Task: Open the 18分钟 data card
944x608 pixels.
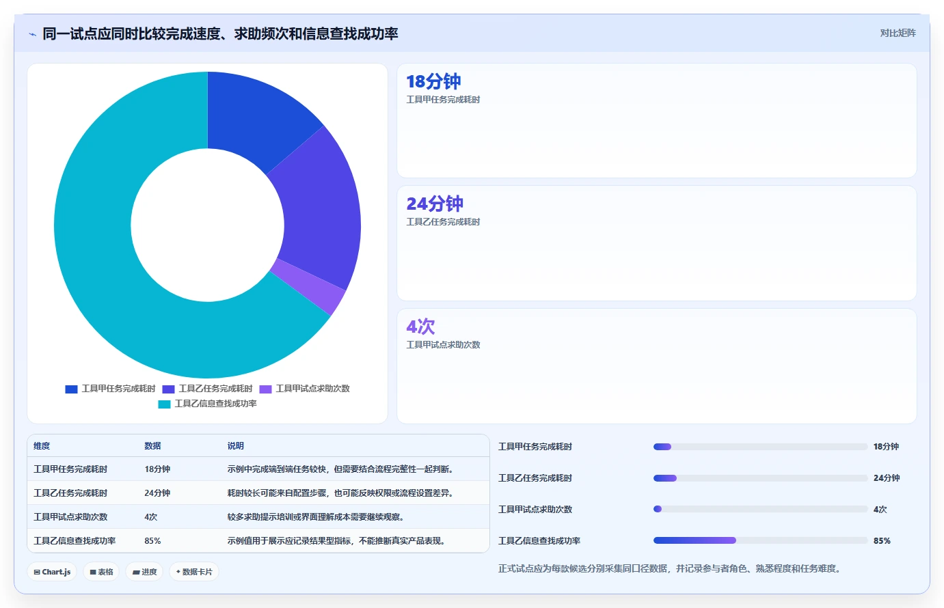Action: (x=656, y=120)
